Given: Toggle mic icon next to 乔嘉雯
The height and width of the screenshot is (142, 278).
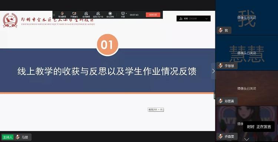Looking at the screenshot, I should coord(221,136).
